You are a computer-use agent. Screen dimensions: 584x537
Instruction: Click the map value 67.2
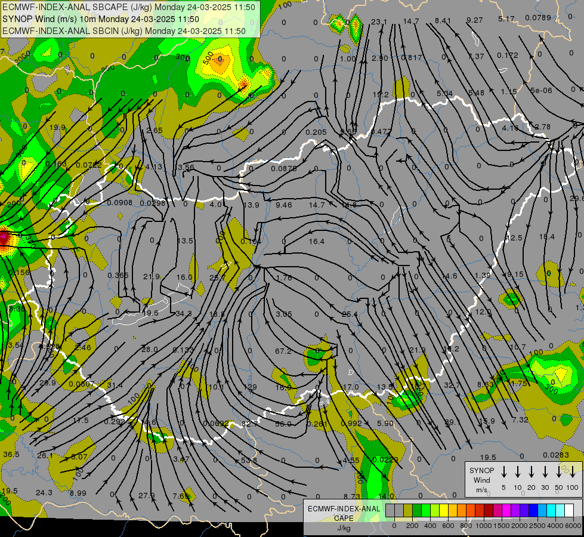pos(283,351)
